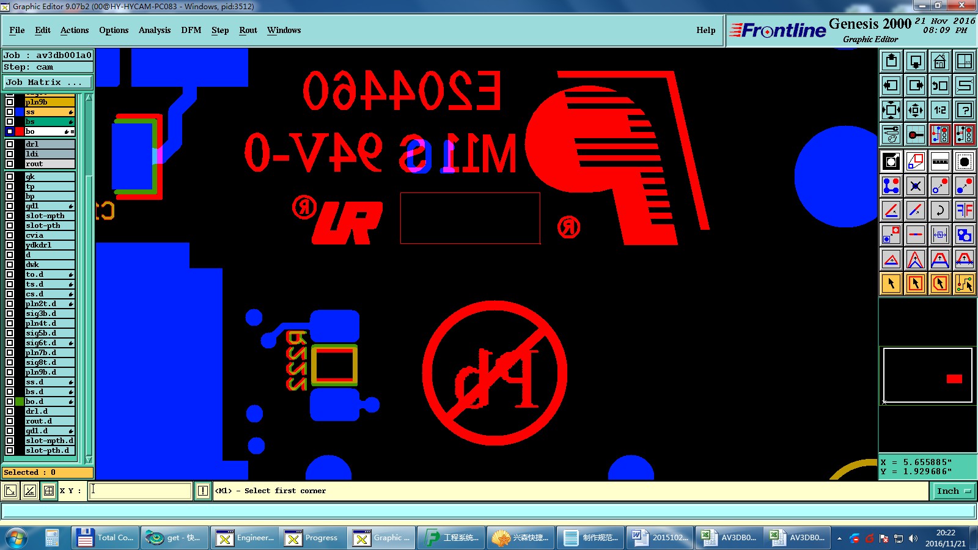
Task: Select the rectangle area selection tool
Action: click(x=916, y=284)
